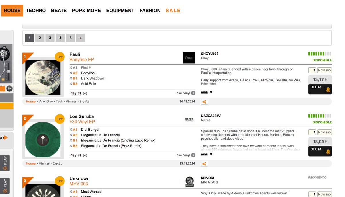Click the music note icon beside 'Dial Banger'

click(x=70, y=129)
